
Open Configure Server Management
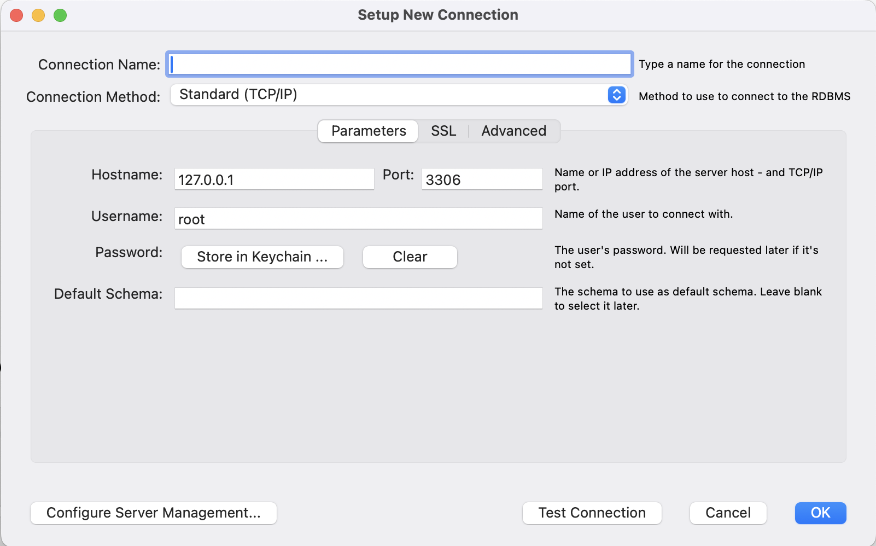[x=154, y=513]
